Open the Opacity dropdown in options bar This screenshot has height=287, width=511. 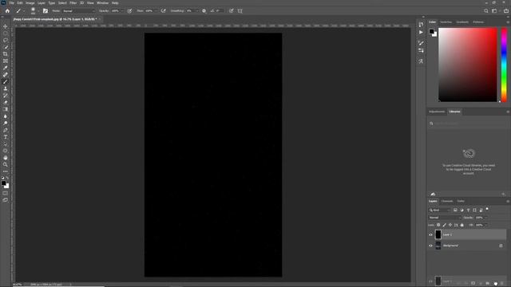click(122, 10)
